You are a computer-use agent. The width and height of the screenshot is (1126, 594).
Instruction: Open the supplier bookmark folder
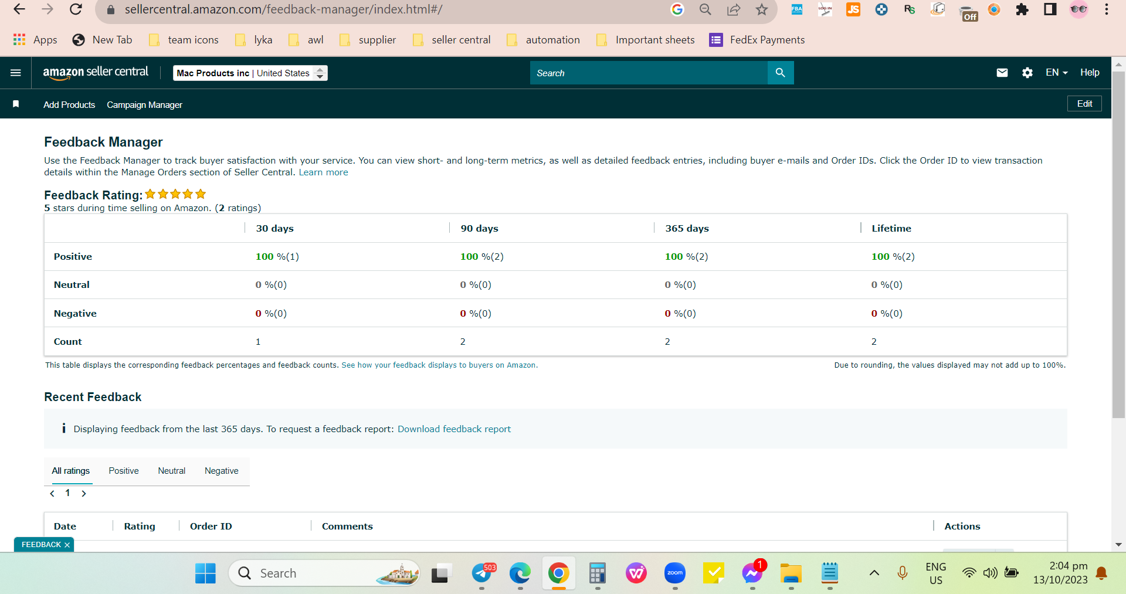click(368, 40)
